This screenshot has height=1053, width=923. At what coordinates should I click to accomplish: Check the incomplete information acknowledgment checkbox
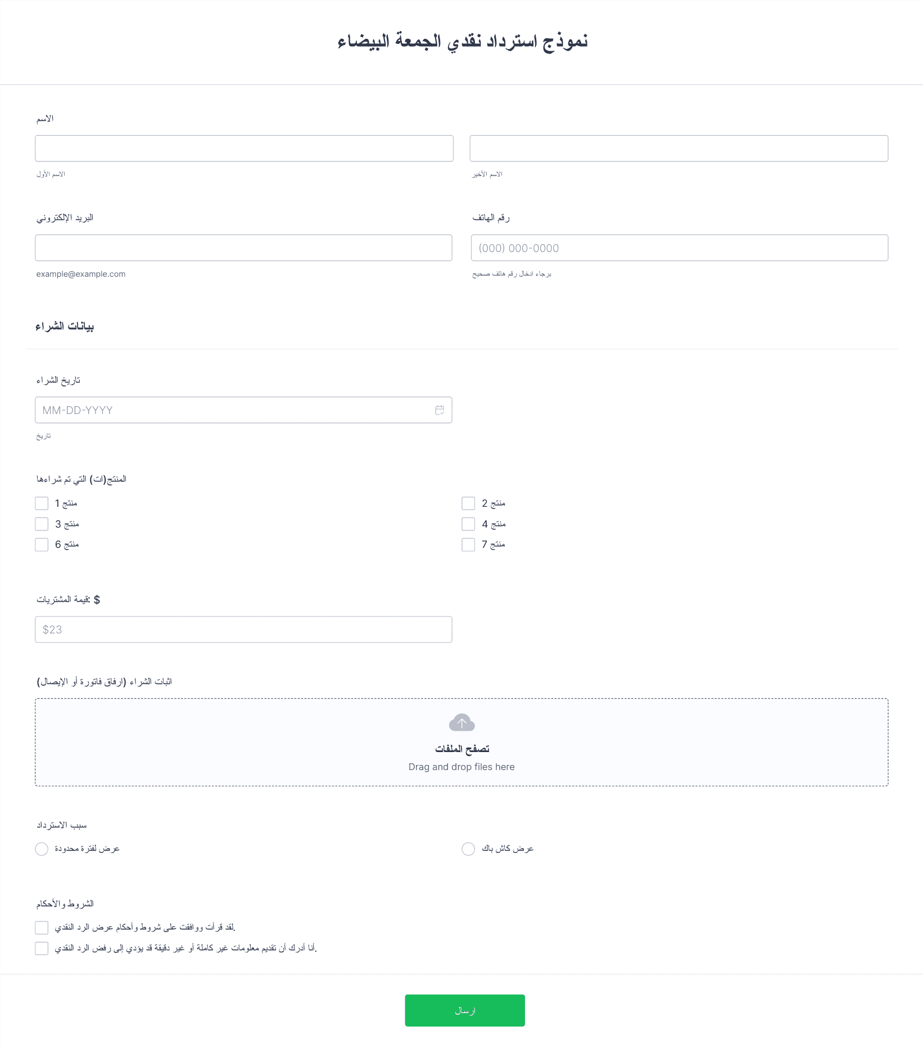tap(42, 948)
